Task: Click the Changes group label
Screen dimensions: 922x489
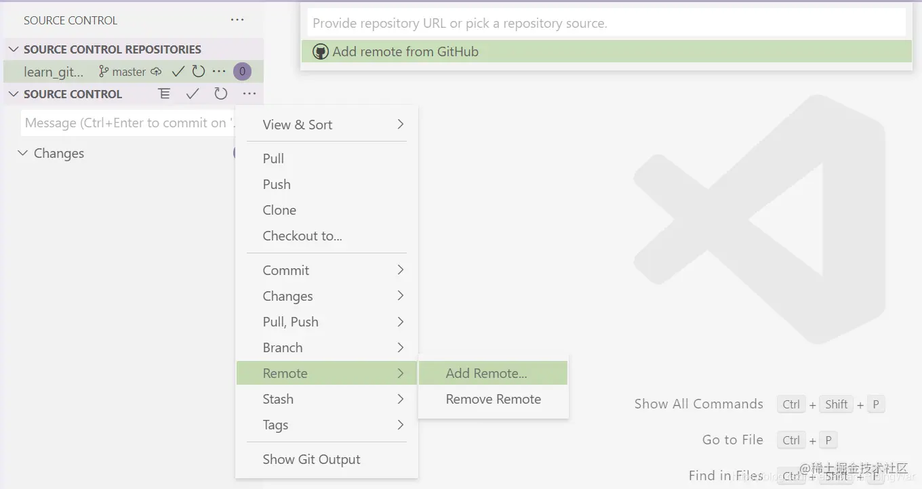Action: point(59,153)
